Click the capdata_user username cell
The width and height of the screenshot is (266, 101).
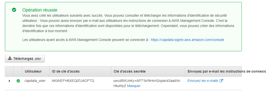coord(35,81)
